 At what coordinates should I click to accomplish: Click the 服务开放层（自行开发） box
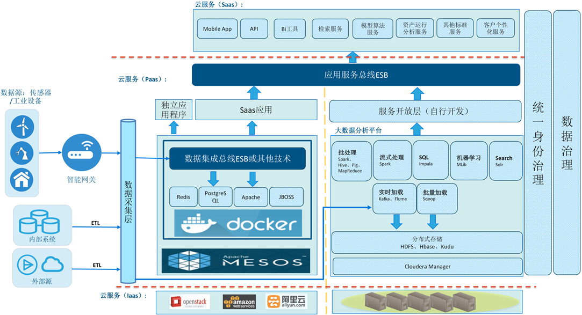426,111
